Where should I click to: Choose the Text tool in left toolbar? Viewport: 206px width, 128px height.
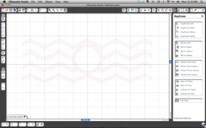pyautogui.click(x=3, y=52)
